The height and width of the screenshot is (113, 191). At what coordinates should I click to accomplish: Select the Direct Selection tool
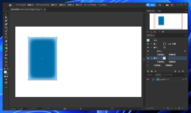(x=6, y=17)
